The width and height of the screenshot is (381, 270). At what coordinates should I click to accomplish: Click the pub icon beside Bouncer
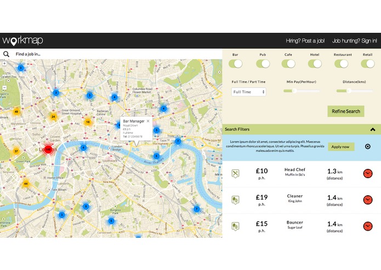coord(235,226)
